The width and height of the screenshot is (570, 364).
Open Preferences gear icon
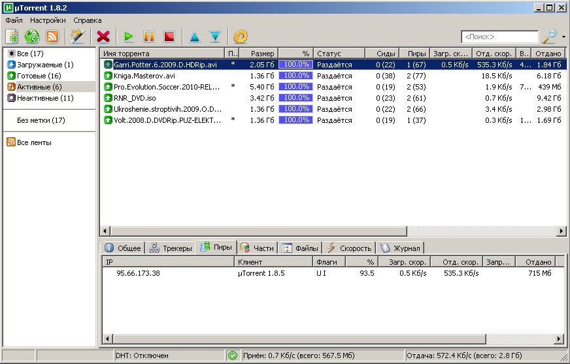pos(241,37)
